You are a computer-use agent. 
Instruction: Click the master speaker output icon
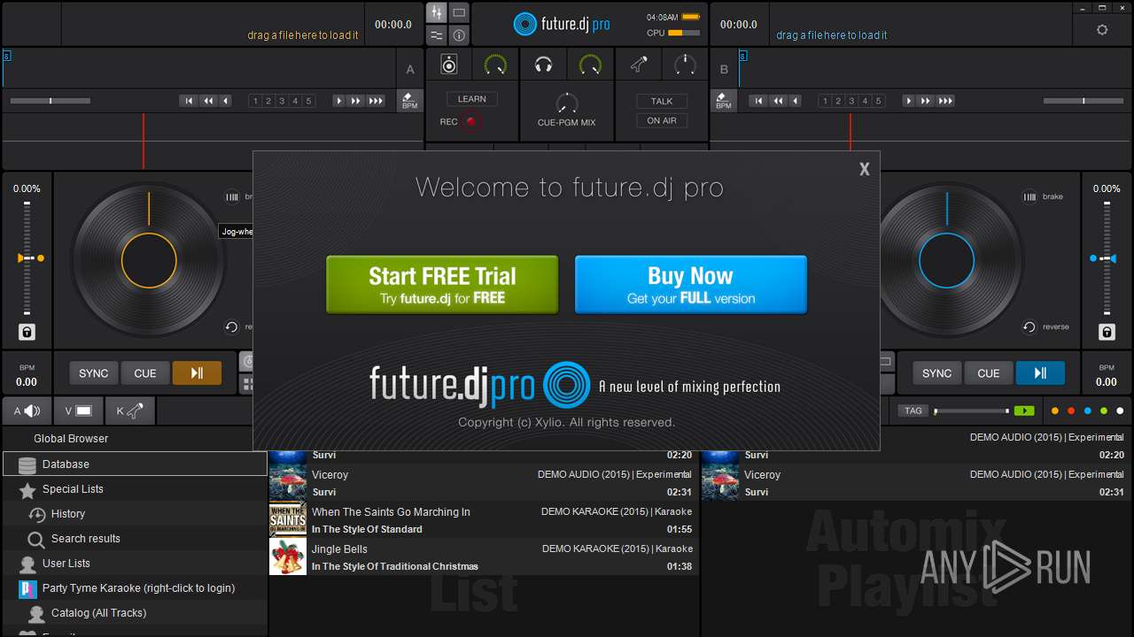click(x=449, y=64)
